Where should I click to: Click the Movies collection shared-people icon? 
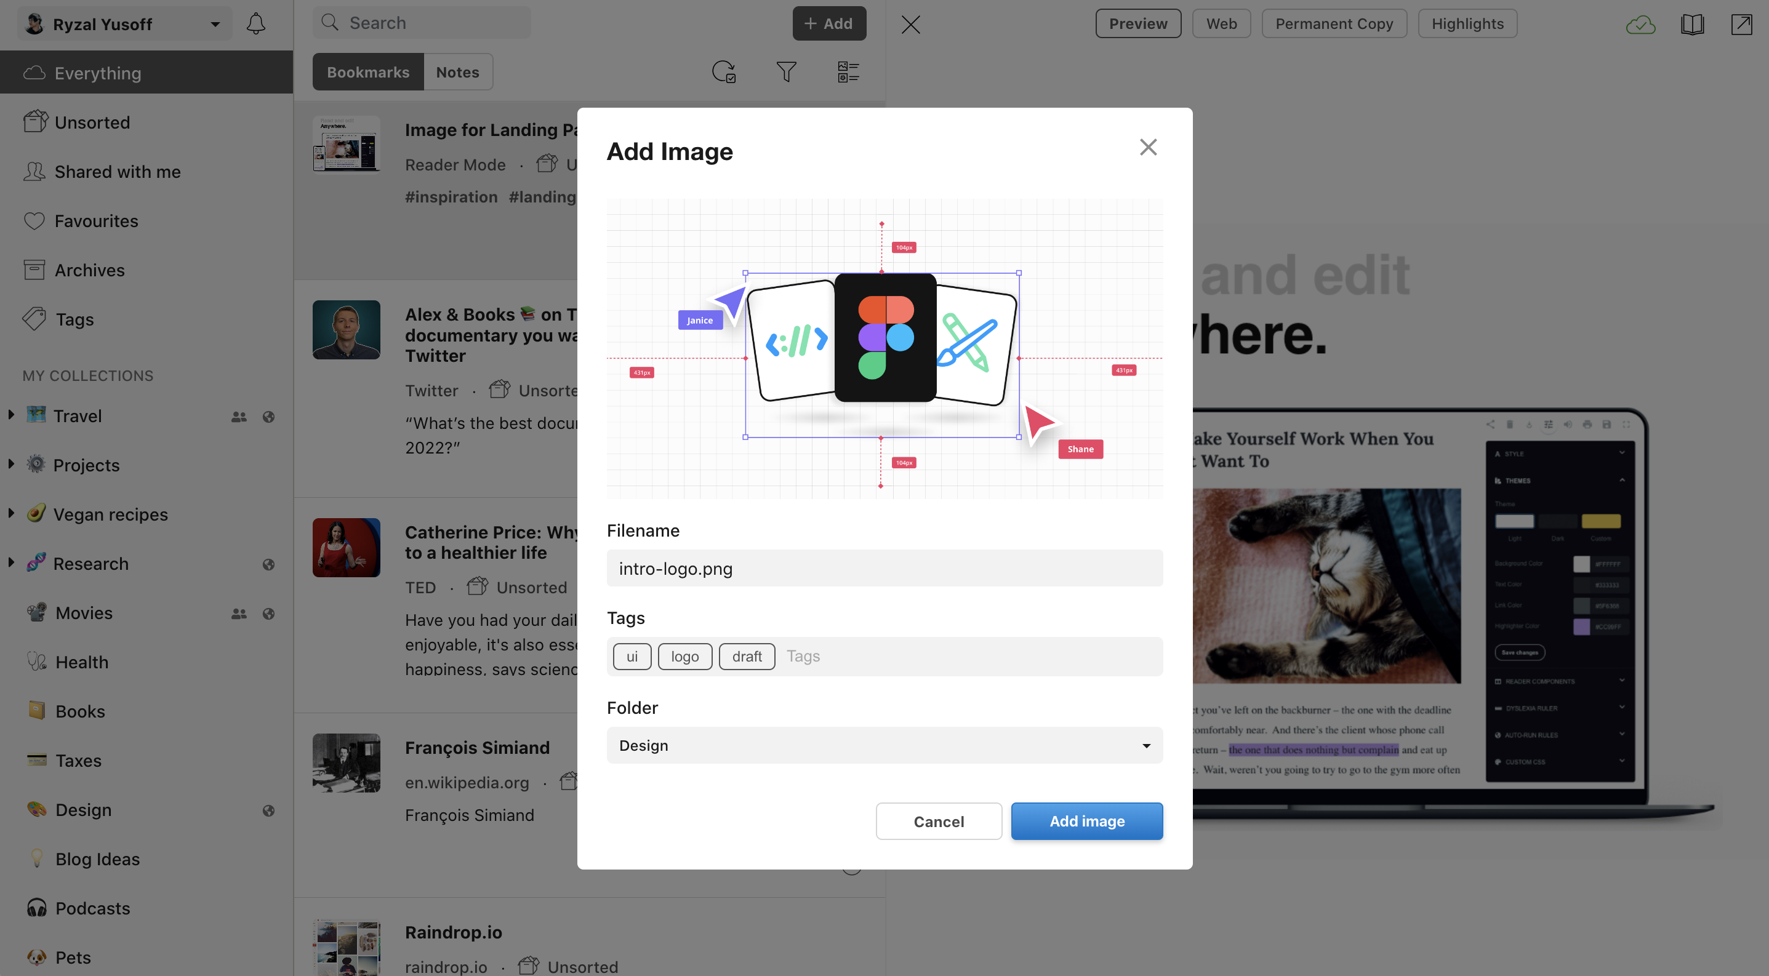[x=239, y=614]
